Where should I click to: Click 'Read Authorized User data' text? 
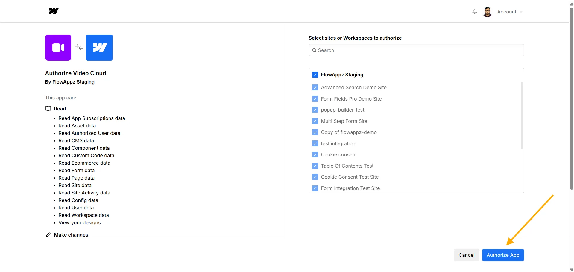[x=89, y=133]
